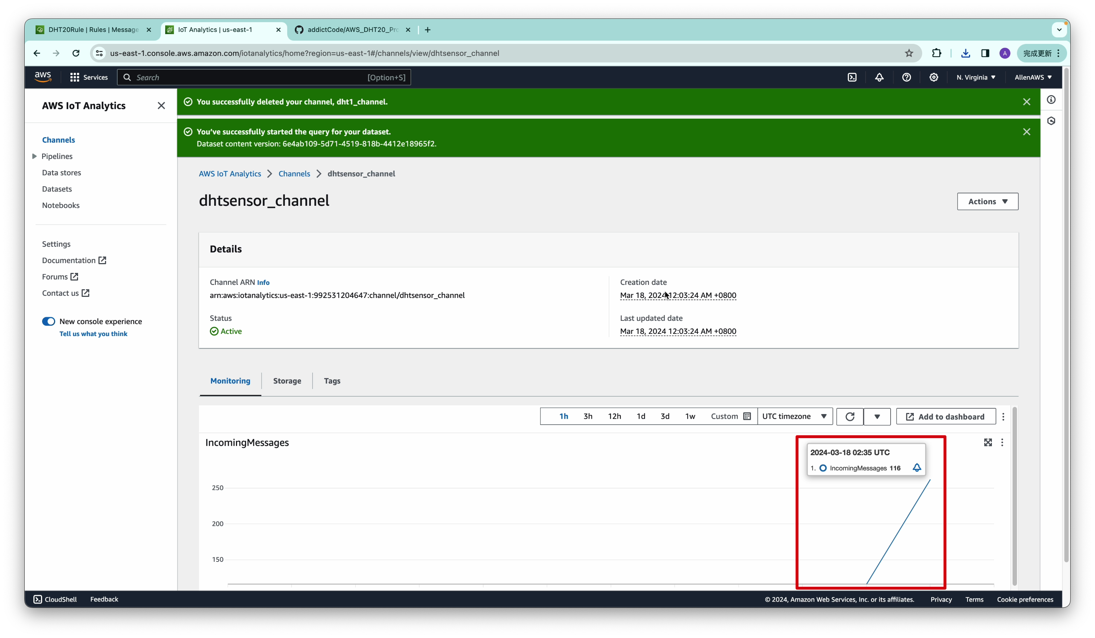Click the browser address bar URL

click(x=304, y=53)
